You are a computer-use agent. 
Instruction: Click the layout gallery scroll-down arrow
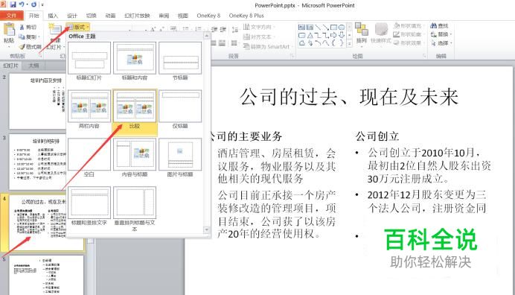point(207,229)
